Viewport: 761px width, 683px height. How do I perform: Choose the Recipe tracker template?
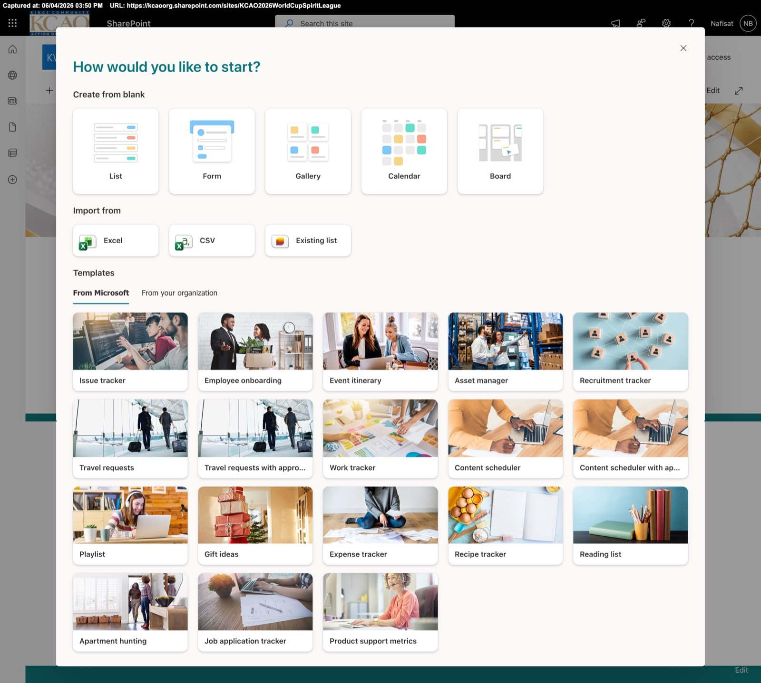click(x=505, y=525)
